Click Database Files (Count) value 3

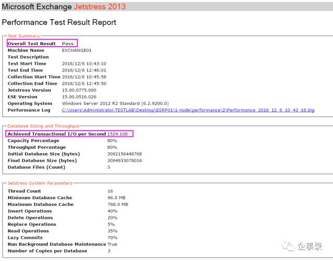coord(109,167)
